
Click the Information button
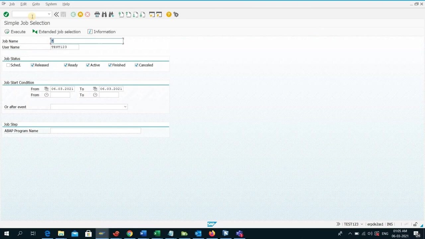(102, 32)
